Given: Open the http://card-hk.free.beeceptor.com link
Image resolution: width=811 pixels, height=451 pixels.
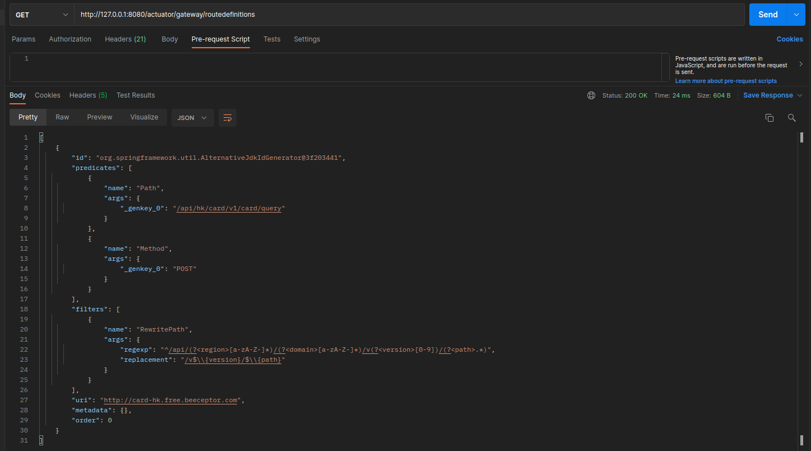Looking at the screenshot, I should point(170,400).
